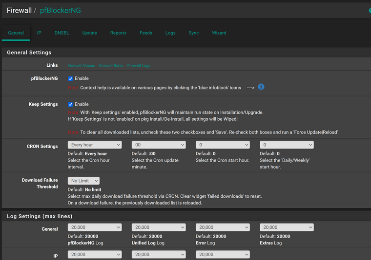371x260 pixels.
Task: Follow the Firewall Logs link
Action: [x=139, y=65]
